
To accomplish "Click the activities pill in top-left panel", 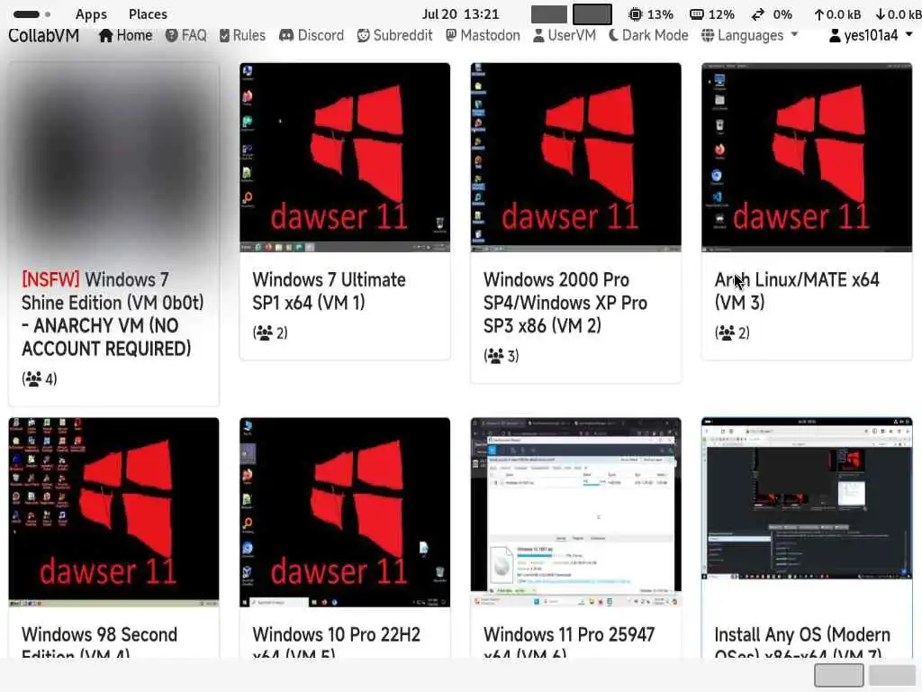I will click(x=26, y=14).
